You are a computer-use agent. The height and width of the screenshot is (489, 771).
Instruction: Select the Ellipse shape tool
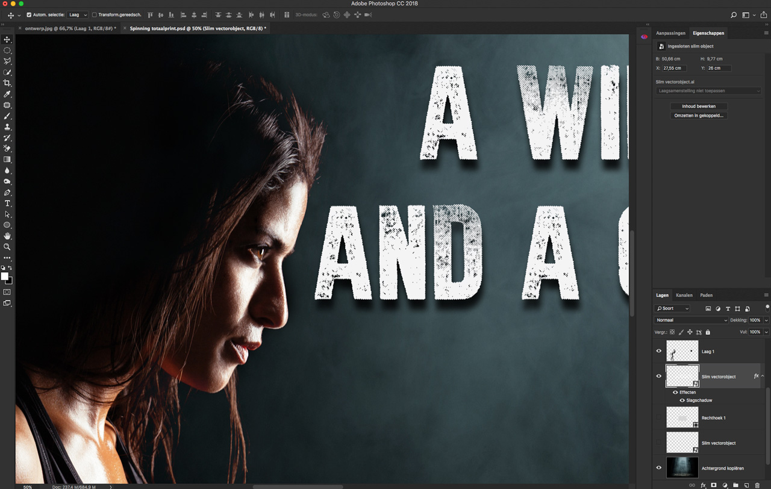tap(7, 225)
